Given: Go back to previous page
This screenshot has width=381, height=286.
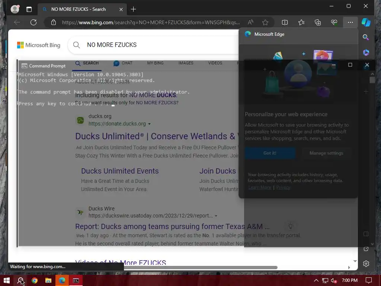Looking at the screenshot, I should tap(17, 22).
